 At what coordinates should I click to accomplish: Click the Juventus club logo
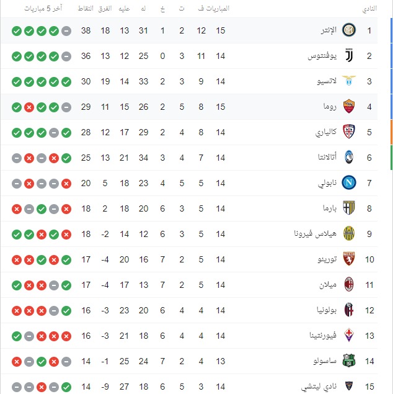(349, 55)
